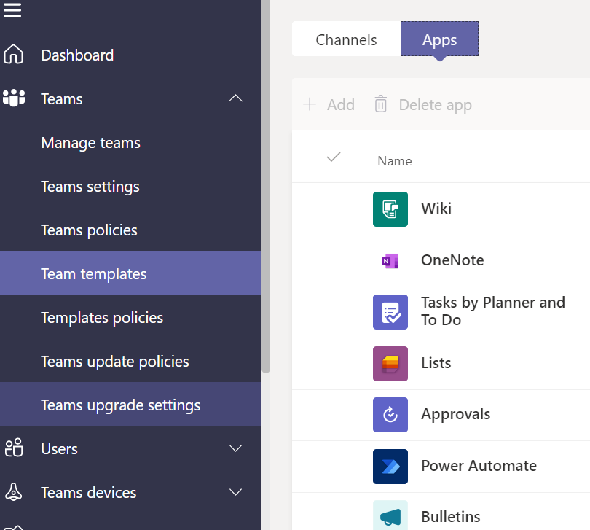Collapse the Teams section chevron

235,98
